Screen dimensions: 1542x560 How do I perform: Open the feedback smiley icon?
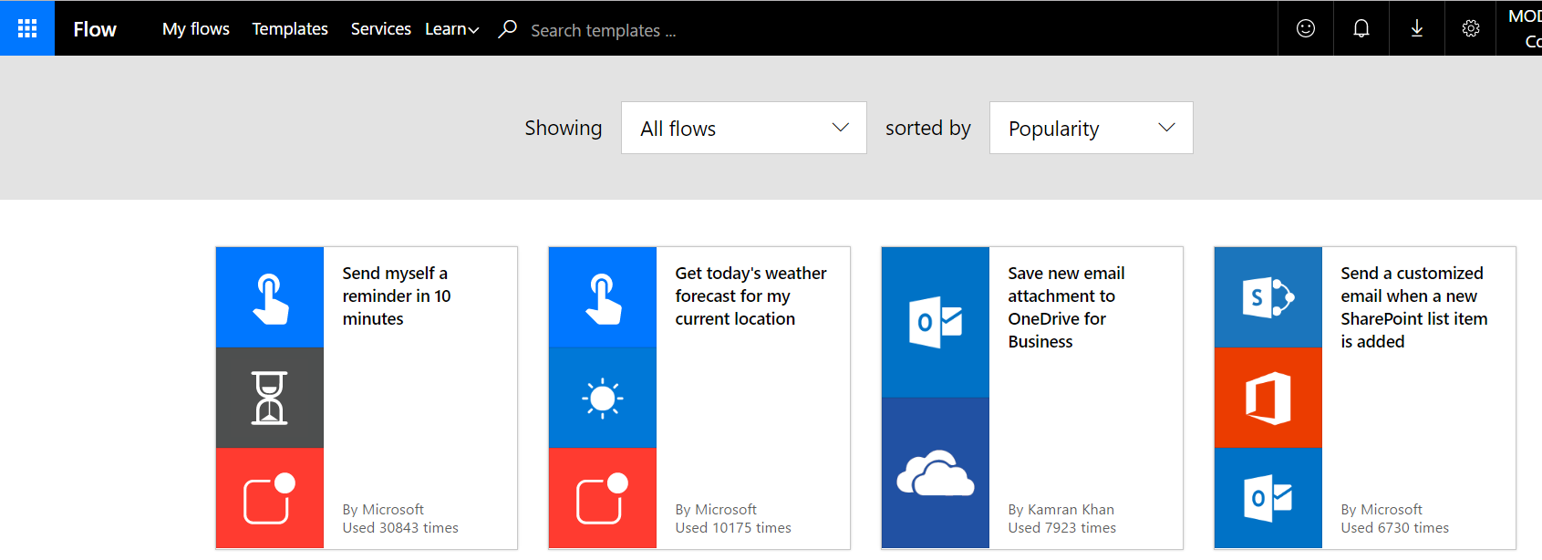coord(1306,28)
